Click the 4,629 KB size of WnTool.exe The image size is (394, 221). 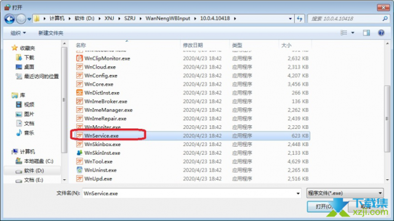coord(298,161)
